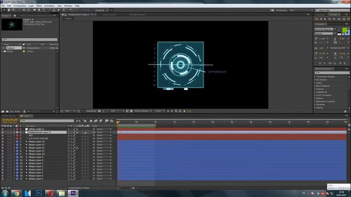Open the File menu

coord(3,6)
